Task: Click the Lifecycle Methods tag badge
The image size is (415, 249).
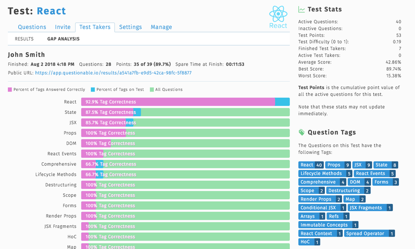Action: click(x=325, y=173)
